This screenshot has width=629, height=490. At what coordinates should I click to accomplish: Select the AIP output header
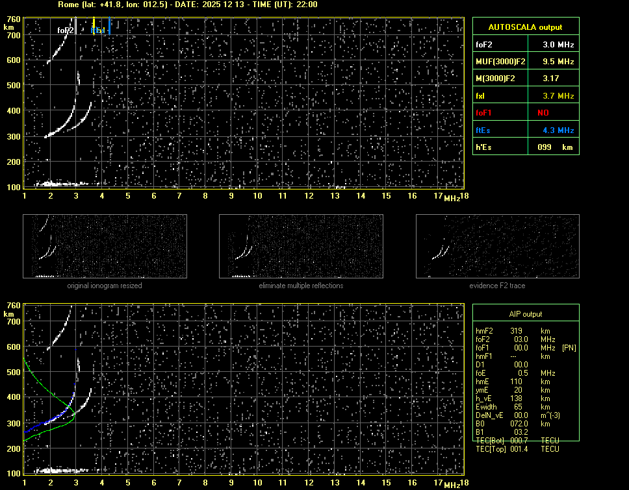coord(525,314)
